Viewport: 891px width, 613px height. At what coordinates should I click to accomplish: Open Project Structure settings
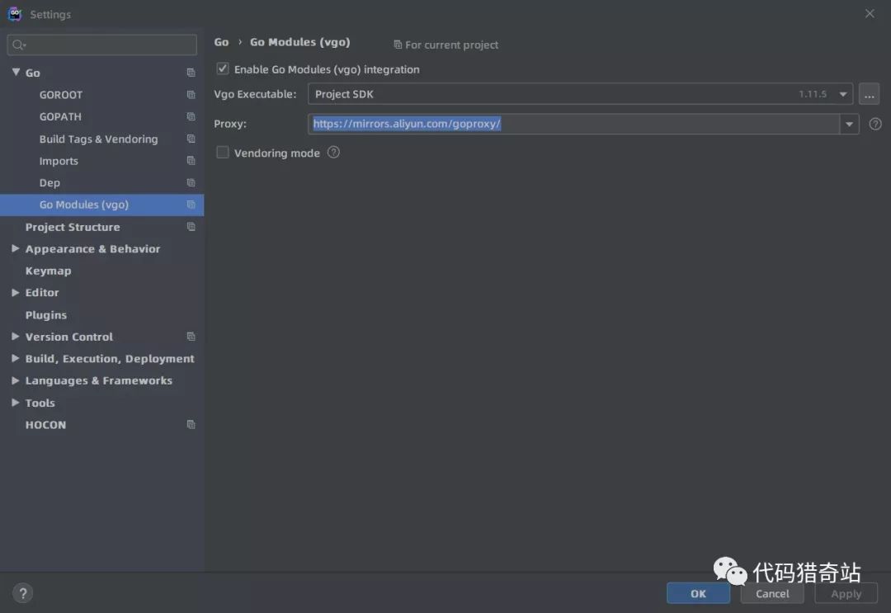73,227
